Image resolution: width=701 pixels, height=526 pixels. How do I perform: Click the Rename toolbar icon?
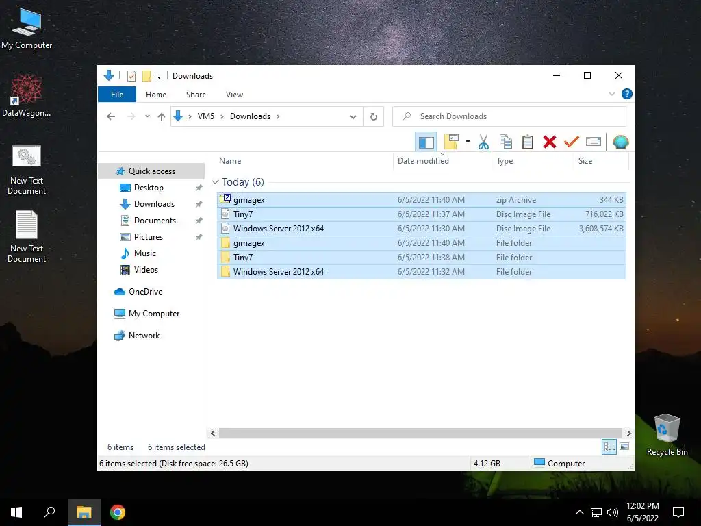[x=594, y=142]
